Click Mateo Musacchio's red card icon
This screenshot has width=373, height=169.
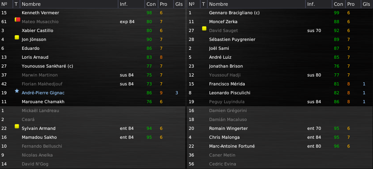[17, 20]
